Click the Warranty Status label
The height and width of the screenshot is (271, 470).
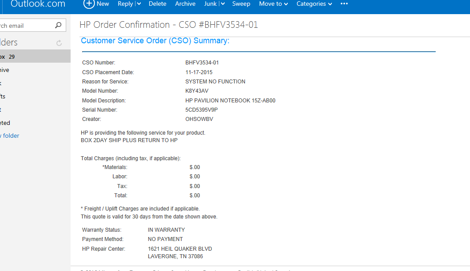102,230
